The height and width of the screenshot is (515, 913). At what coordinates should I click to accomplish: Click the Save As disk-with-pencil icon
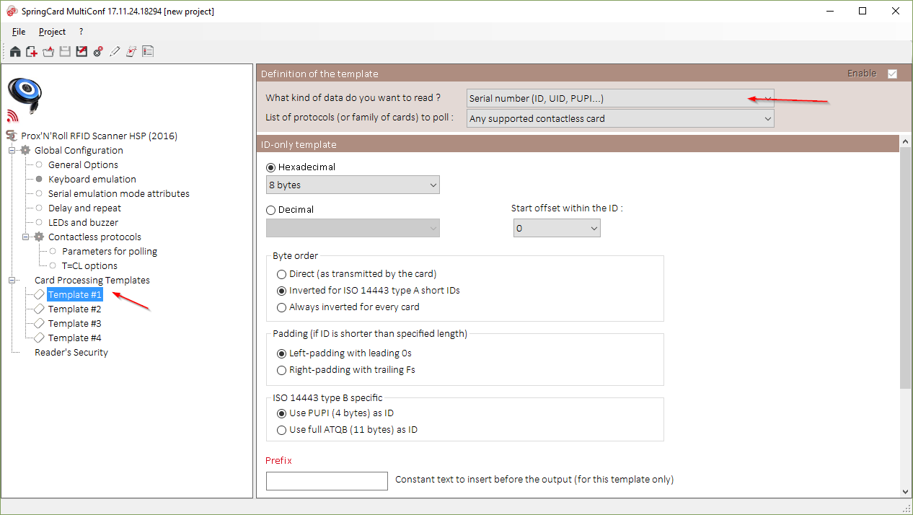click(81, 51)
